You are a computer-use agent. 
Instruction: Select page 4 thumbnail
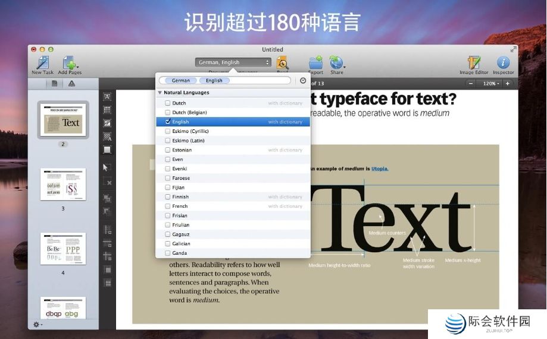coord(63,249)
